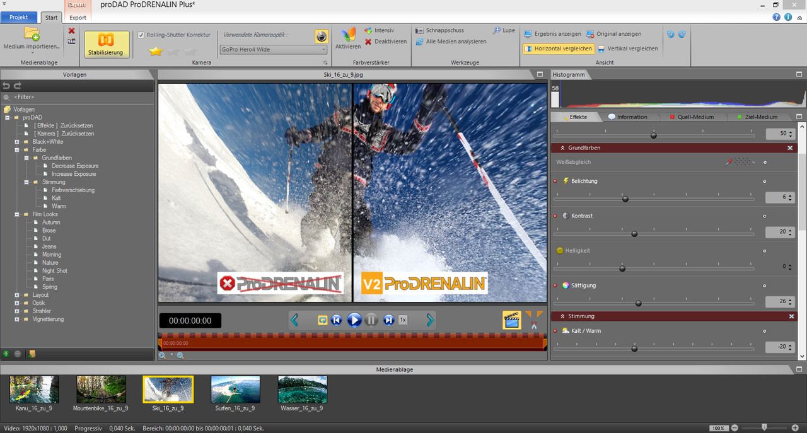Select Vertikal vergleichen view
Viewport: 807px width, 433px height.
point(628,48)
